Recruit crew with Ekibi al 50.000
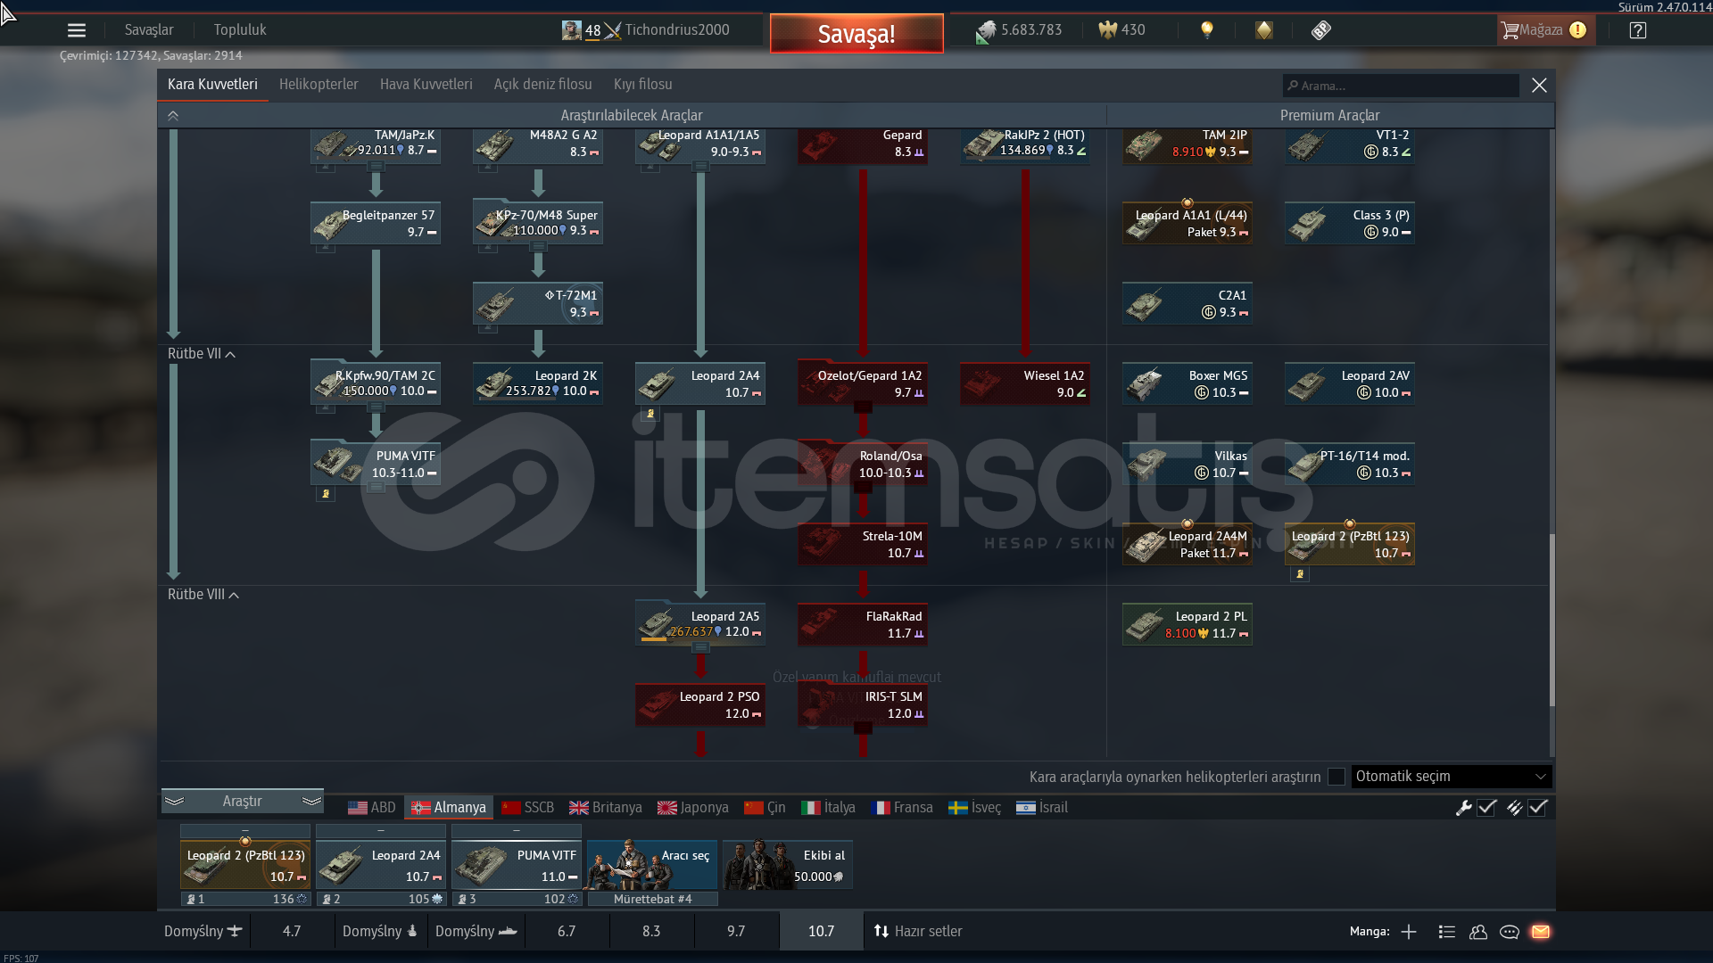This screenshot has width=1713, height=963. point(788,865)
